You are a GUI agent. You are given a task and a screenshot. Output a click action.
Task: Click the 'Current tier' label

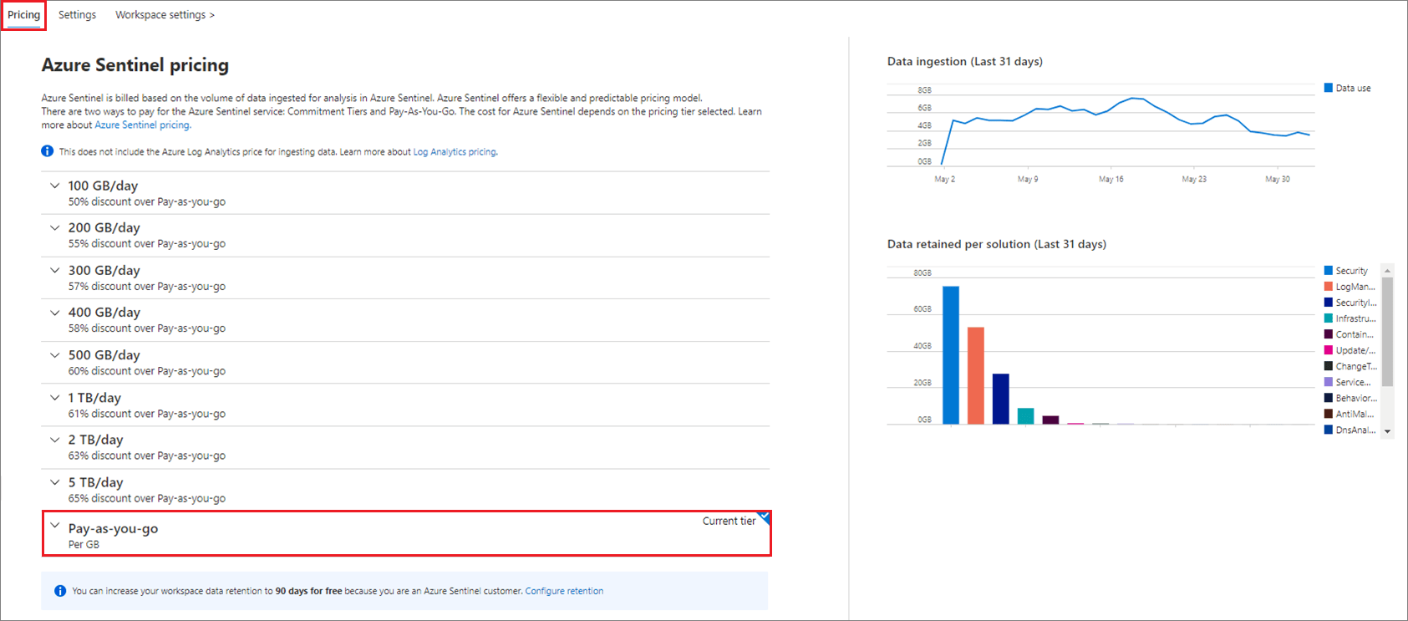[729, 521]
